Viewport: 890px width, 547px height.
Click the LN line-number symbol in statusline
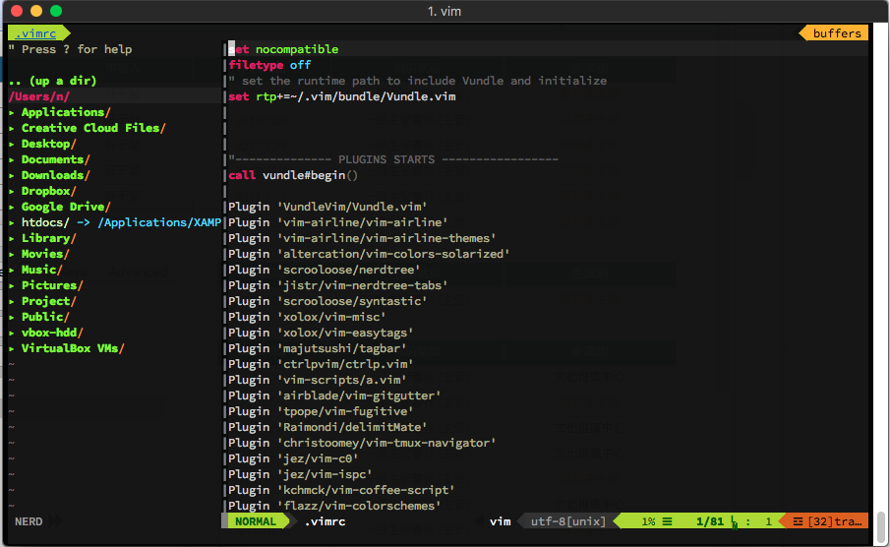click(x=735, y=522)
